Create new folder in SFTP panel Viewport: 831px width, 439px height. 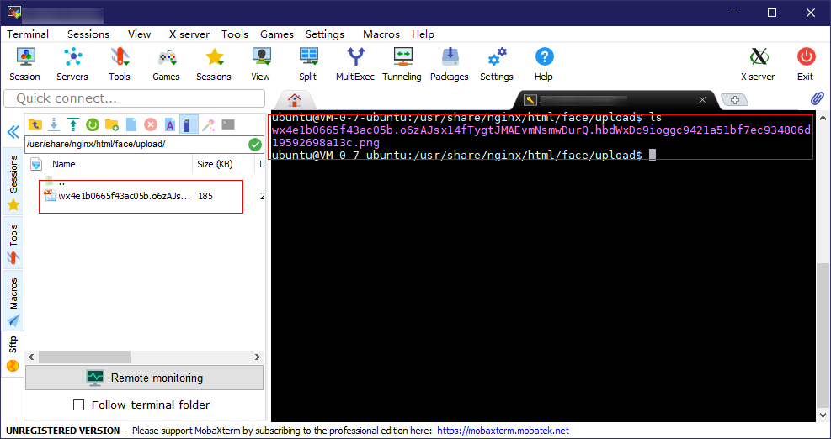(x=112, y=124)
